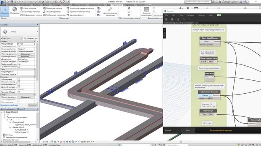Click the Масштаб вида 1:100 field

(26, 44)
